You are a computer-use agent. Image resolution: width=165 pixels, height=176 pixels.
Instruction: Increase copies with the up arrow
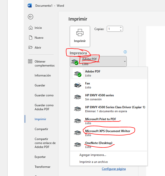(121, 28)
